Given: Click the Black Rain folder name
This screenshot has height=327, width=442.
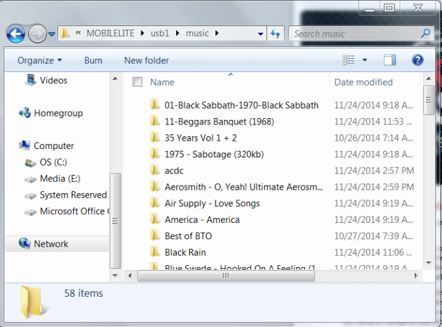Looking at the screenshot, I should click(185, 253).
